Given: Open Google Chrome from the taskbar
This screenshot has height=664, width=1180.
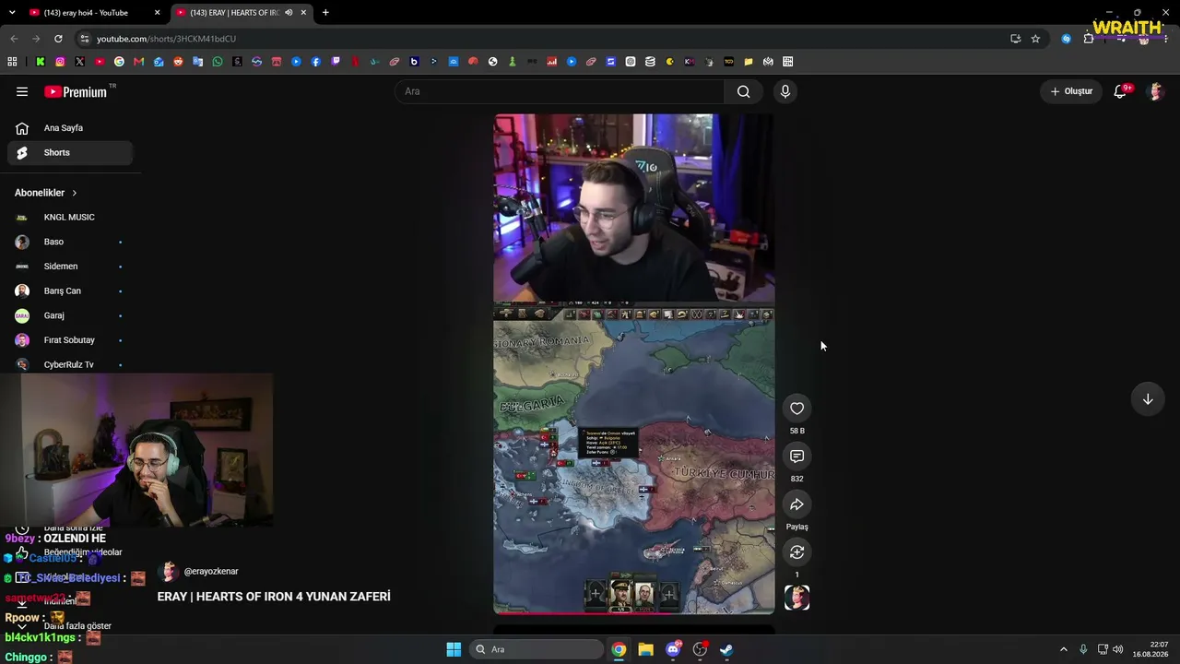Looking at the screenshot, I should [x=619, y=649].
